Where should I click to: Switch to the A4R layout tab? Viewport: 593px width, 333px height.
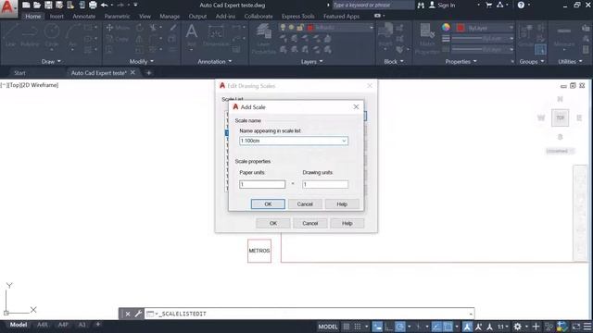coord(43,325)
